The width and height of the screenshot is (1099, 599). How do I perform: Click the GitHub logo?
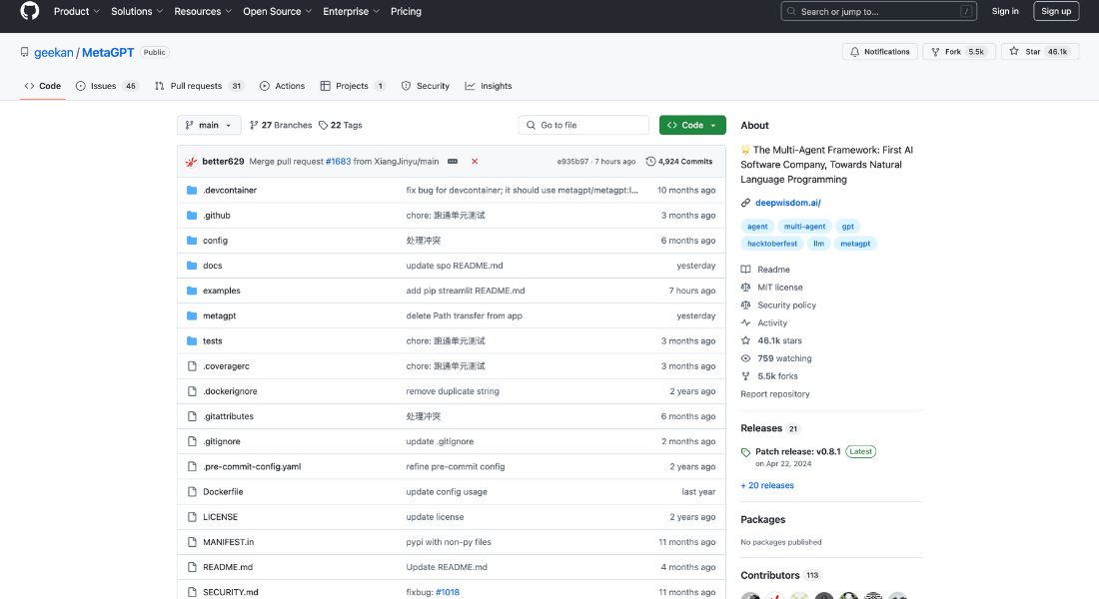click(27, 11)
